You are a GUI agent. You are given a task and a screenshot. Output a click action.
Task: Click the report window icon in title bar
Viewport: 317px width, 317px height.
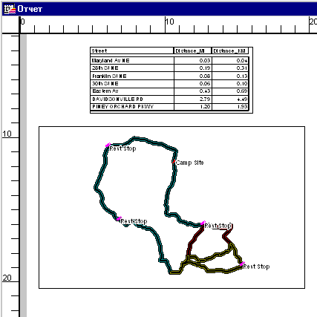point(10,9)
